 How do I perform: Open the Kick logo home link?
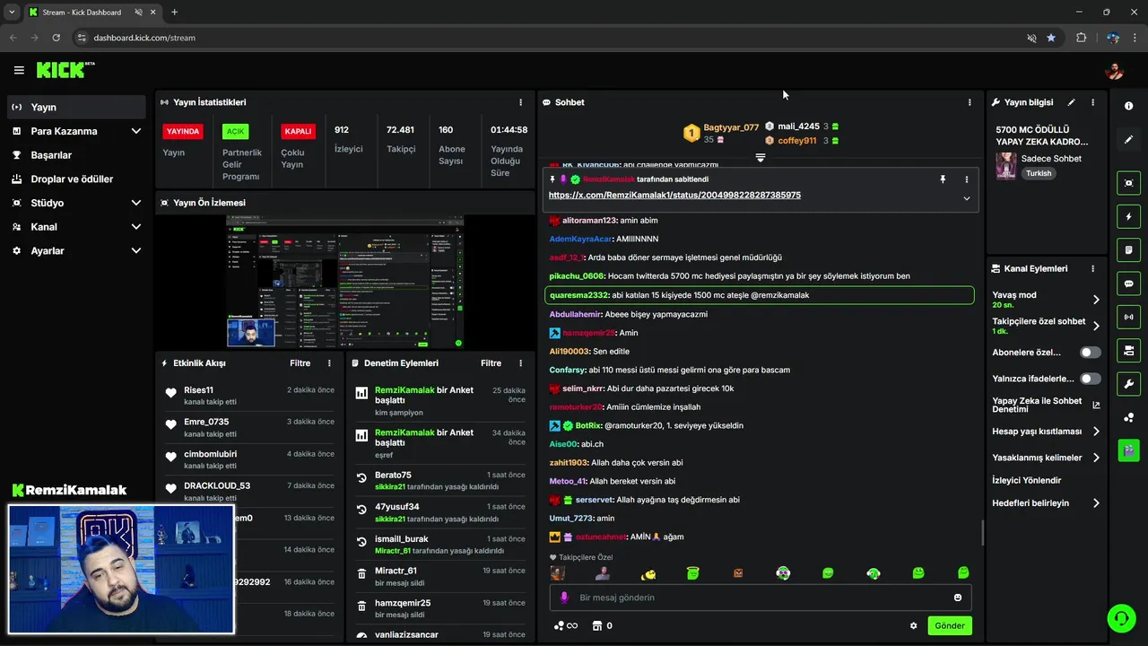pos(65,70)
